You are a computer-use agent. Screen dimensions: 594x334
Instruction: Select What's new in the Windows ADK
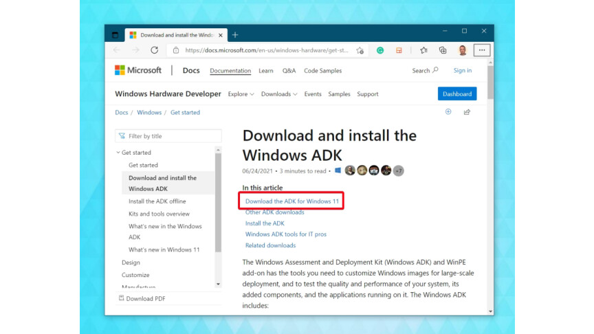[165, 232]
